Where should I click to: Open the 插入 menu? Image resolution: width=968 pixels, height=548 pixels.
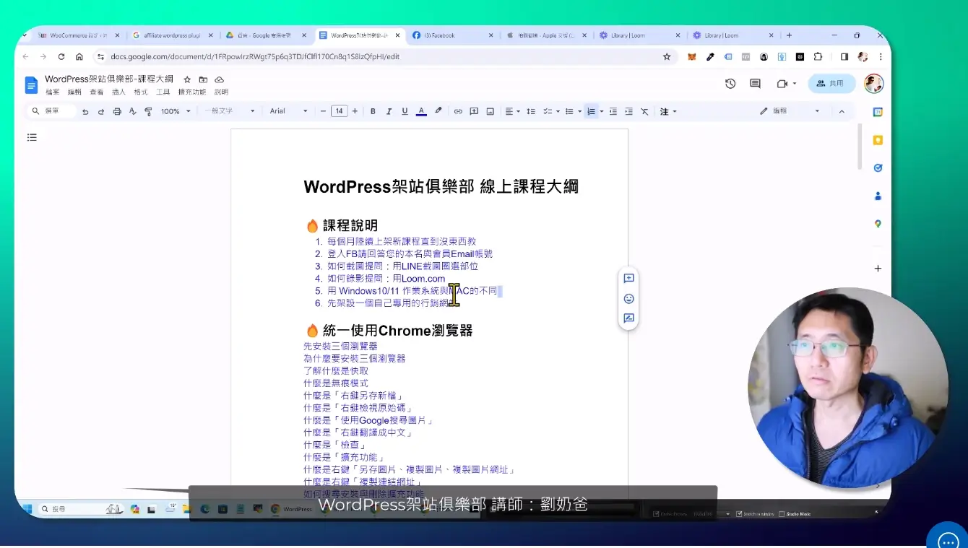click(x=118, y=92)
